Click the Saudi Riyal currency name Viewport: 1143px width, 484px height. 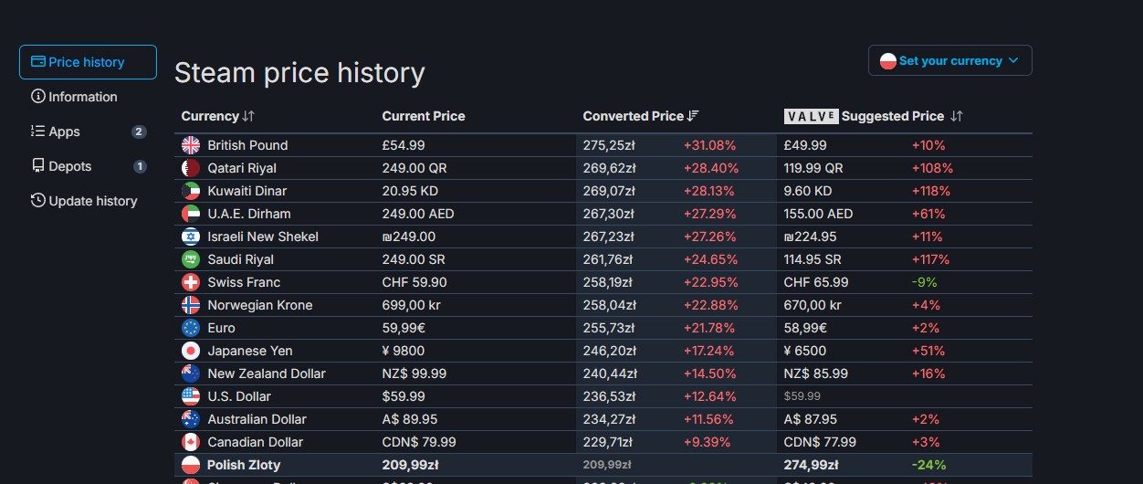tap(240, 259)
